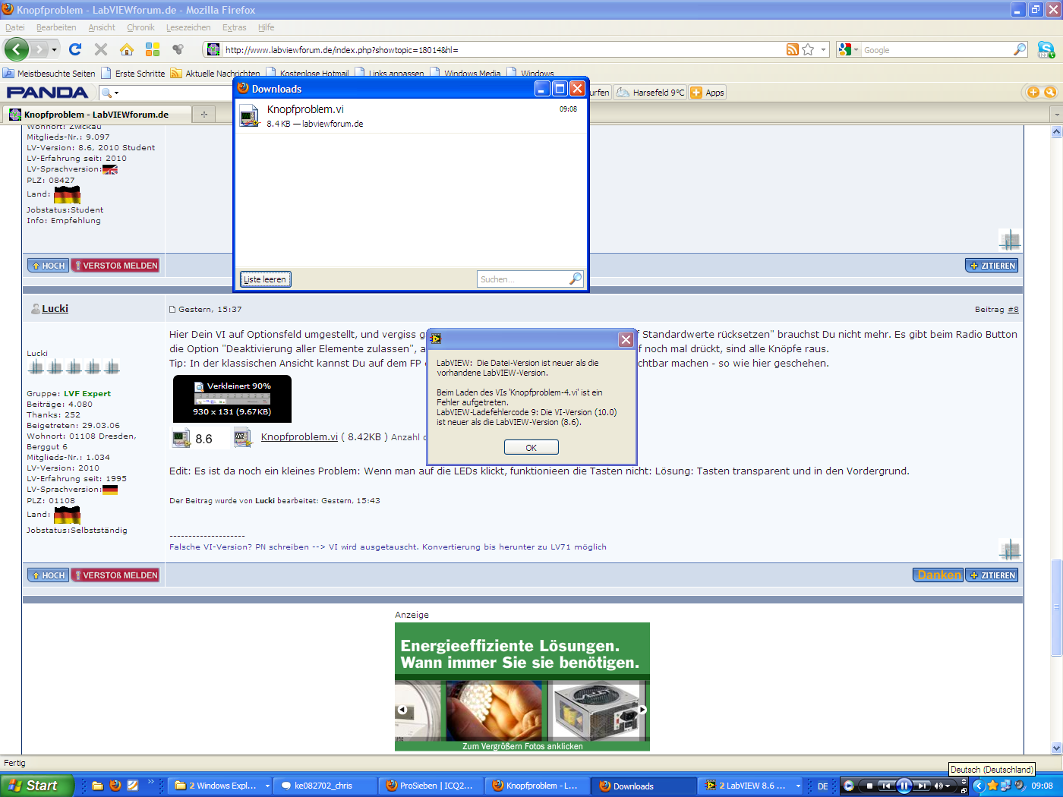Image resolution: width=1063 pixels, height=797 pixels.
Task: Open Meistbesuchte Seiten bookmark folder
Action: click(x=49, y=74)
